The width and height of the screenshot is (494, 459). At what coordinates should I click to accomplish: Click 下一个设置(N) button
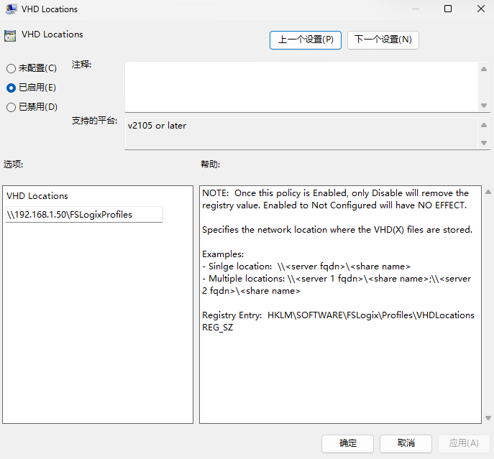click(383, 40)
